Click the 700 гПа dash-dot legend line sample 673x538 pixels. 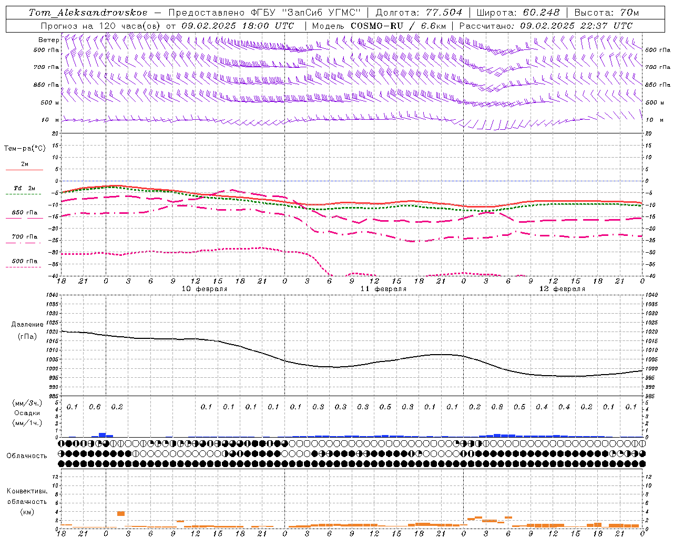[24, 243]
